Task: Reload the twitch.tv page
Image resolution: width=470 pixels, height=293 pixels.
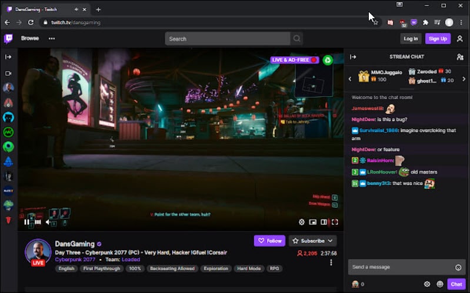Action: click(x=31, y=22)
